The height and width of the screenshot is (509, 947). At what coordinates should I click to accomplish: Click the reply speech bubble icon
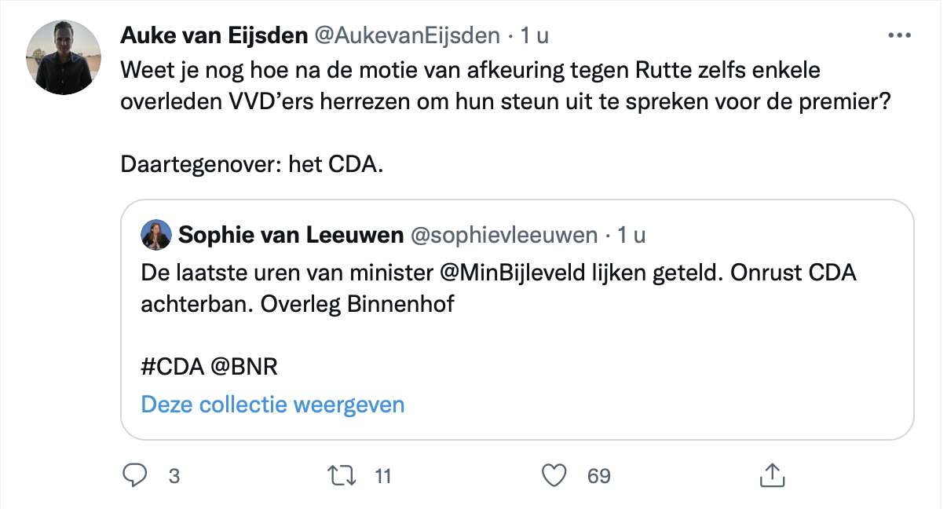135,475
